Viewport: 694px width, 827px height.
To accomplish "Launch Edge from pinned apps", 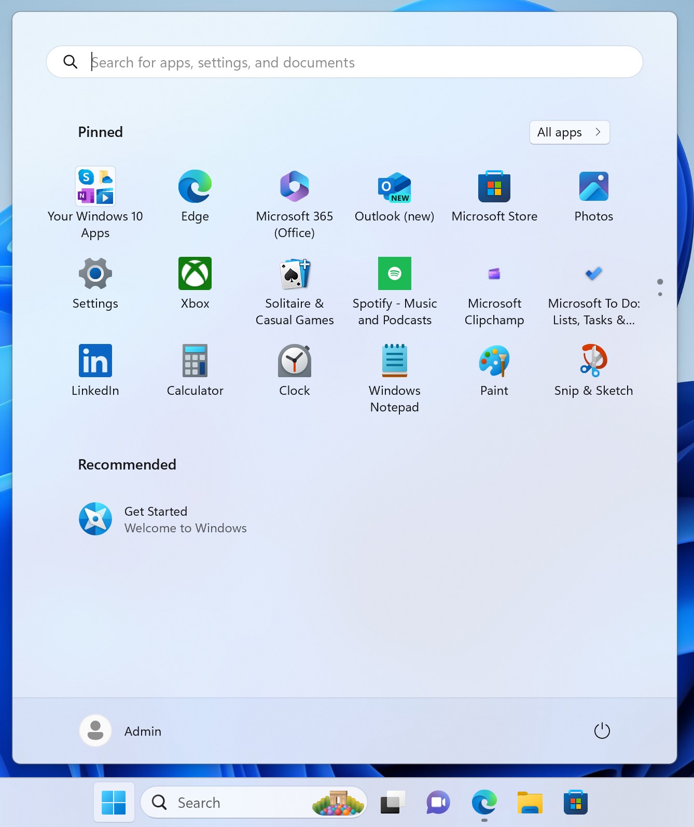I will 195,196.
